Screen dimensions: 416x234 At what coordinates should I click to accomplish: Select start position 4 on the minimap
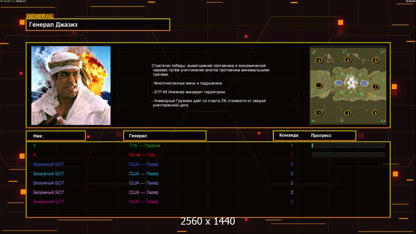tap(318, 60)
